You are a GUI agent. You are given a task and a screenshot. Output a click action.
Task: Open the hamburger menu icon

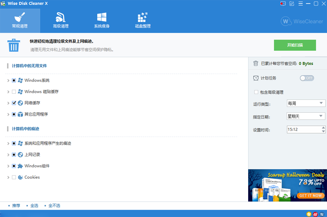(x=300, y=4)
